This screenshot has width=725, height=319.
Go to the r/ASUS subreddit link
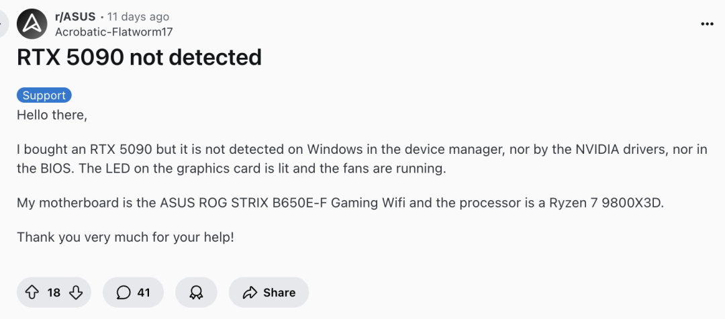click(x=75, y=17)
